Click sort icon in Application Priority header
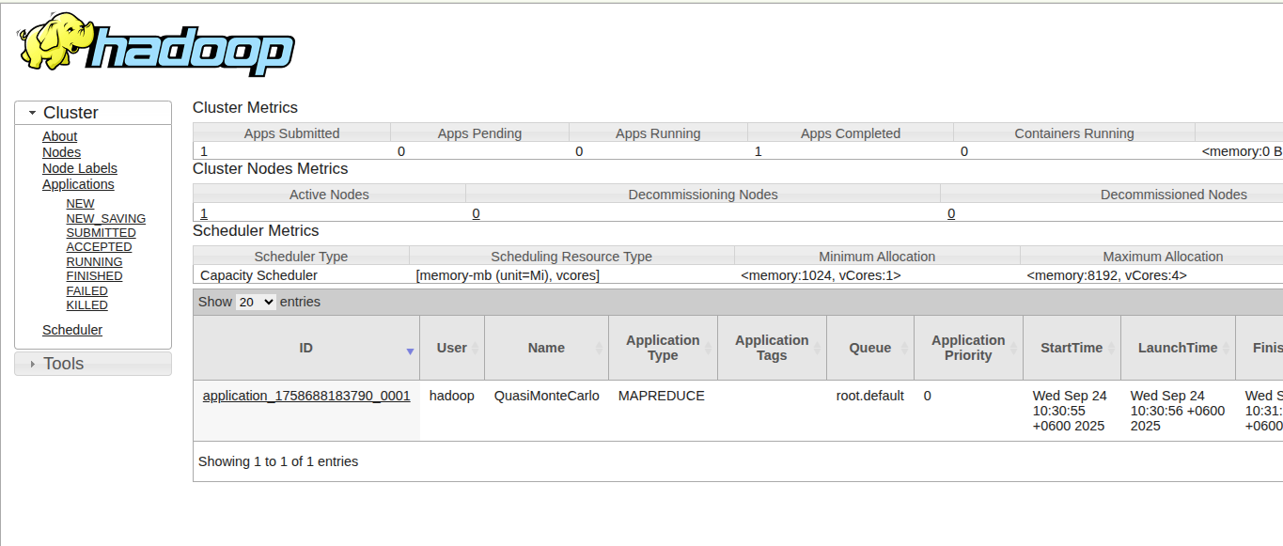1283x546 pixels. click(1012, 349)
